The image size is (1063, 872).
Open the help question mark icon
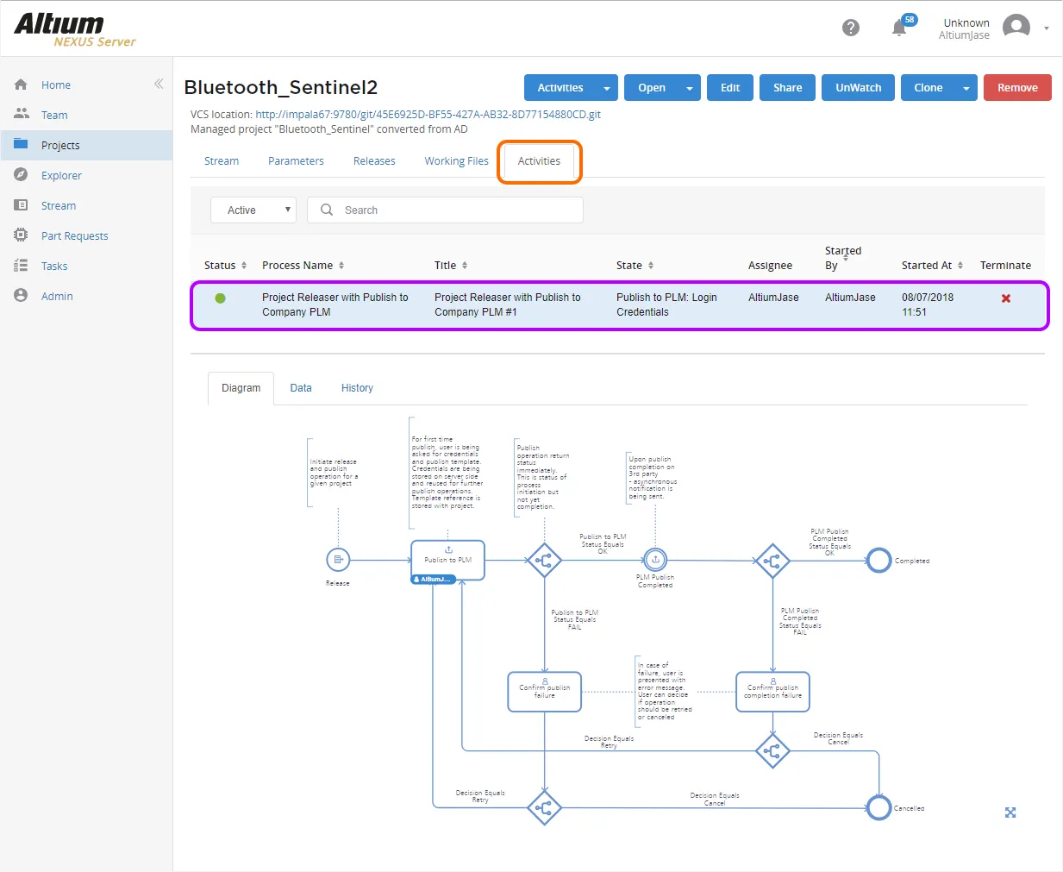[851, 28]
